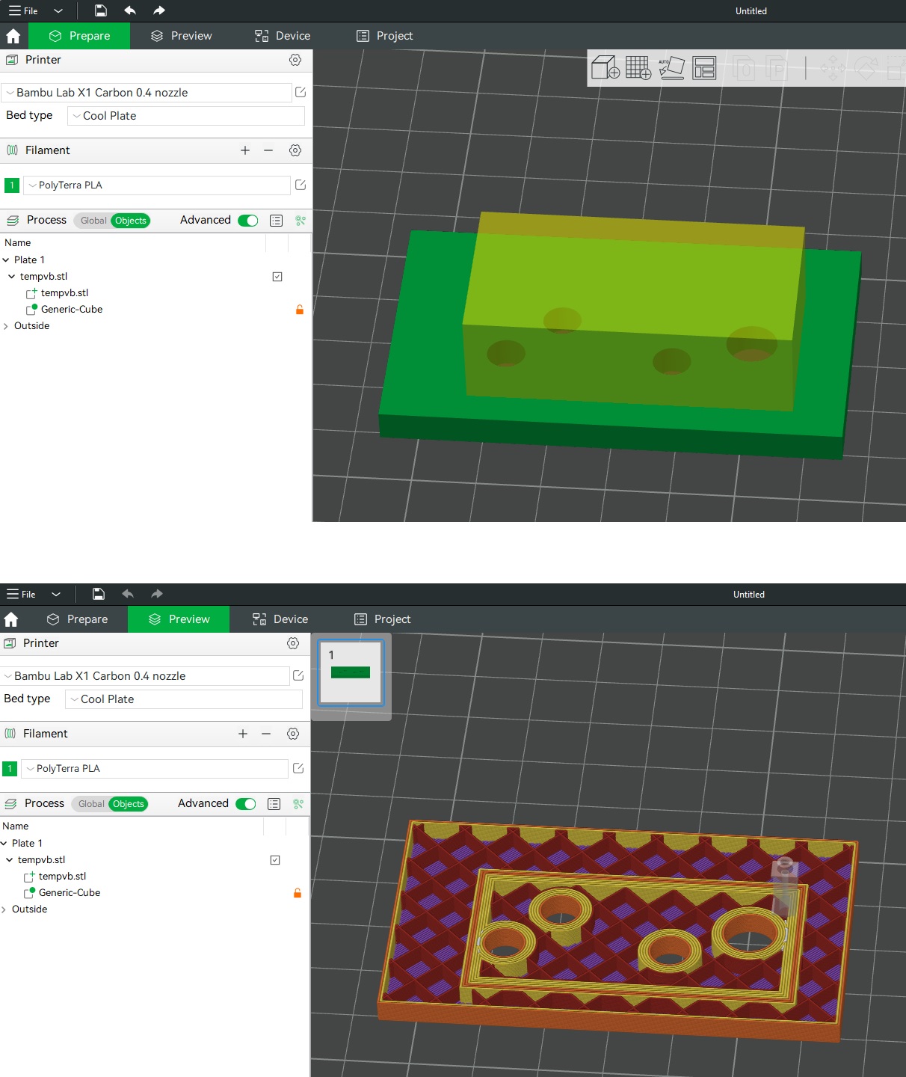Open PolyTerra PLA filament dropdown in Prepare-view window

point(157,185)
